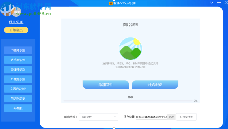
Task: Switch to 手写识别 mode
Action: [x=18, y=60]
